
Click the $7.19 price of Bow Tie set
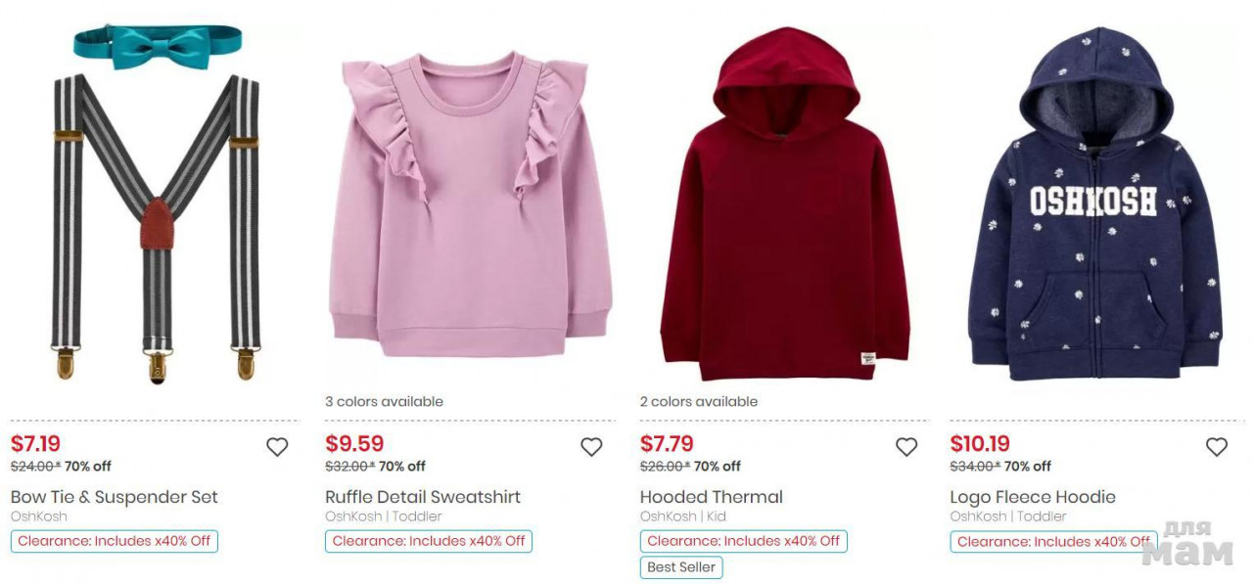pos(35,444)
